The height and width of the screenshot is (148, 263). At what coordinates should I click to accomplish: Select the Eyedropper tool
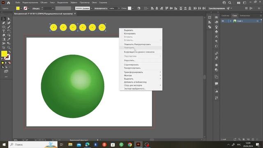[x=9, y=39]
